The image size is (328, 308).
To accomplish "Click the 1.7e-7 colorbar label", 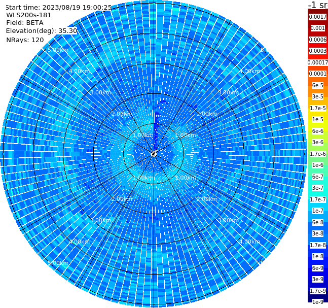I will click(x=318, y=199).
